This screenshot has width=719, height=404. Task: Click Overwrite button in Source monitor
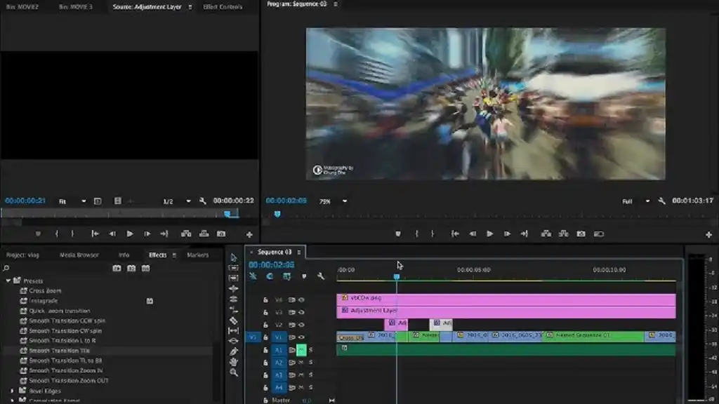204,234
